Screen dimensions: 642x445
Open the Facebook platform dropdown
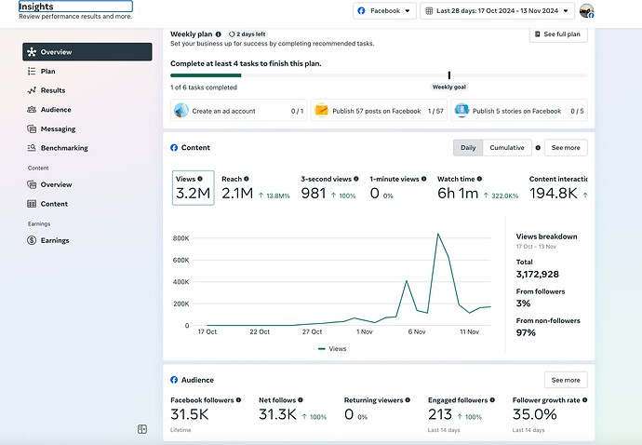click(384, 11)
